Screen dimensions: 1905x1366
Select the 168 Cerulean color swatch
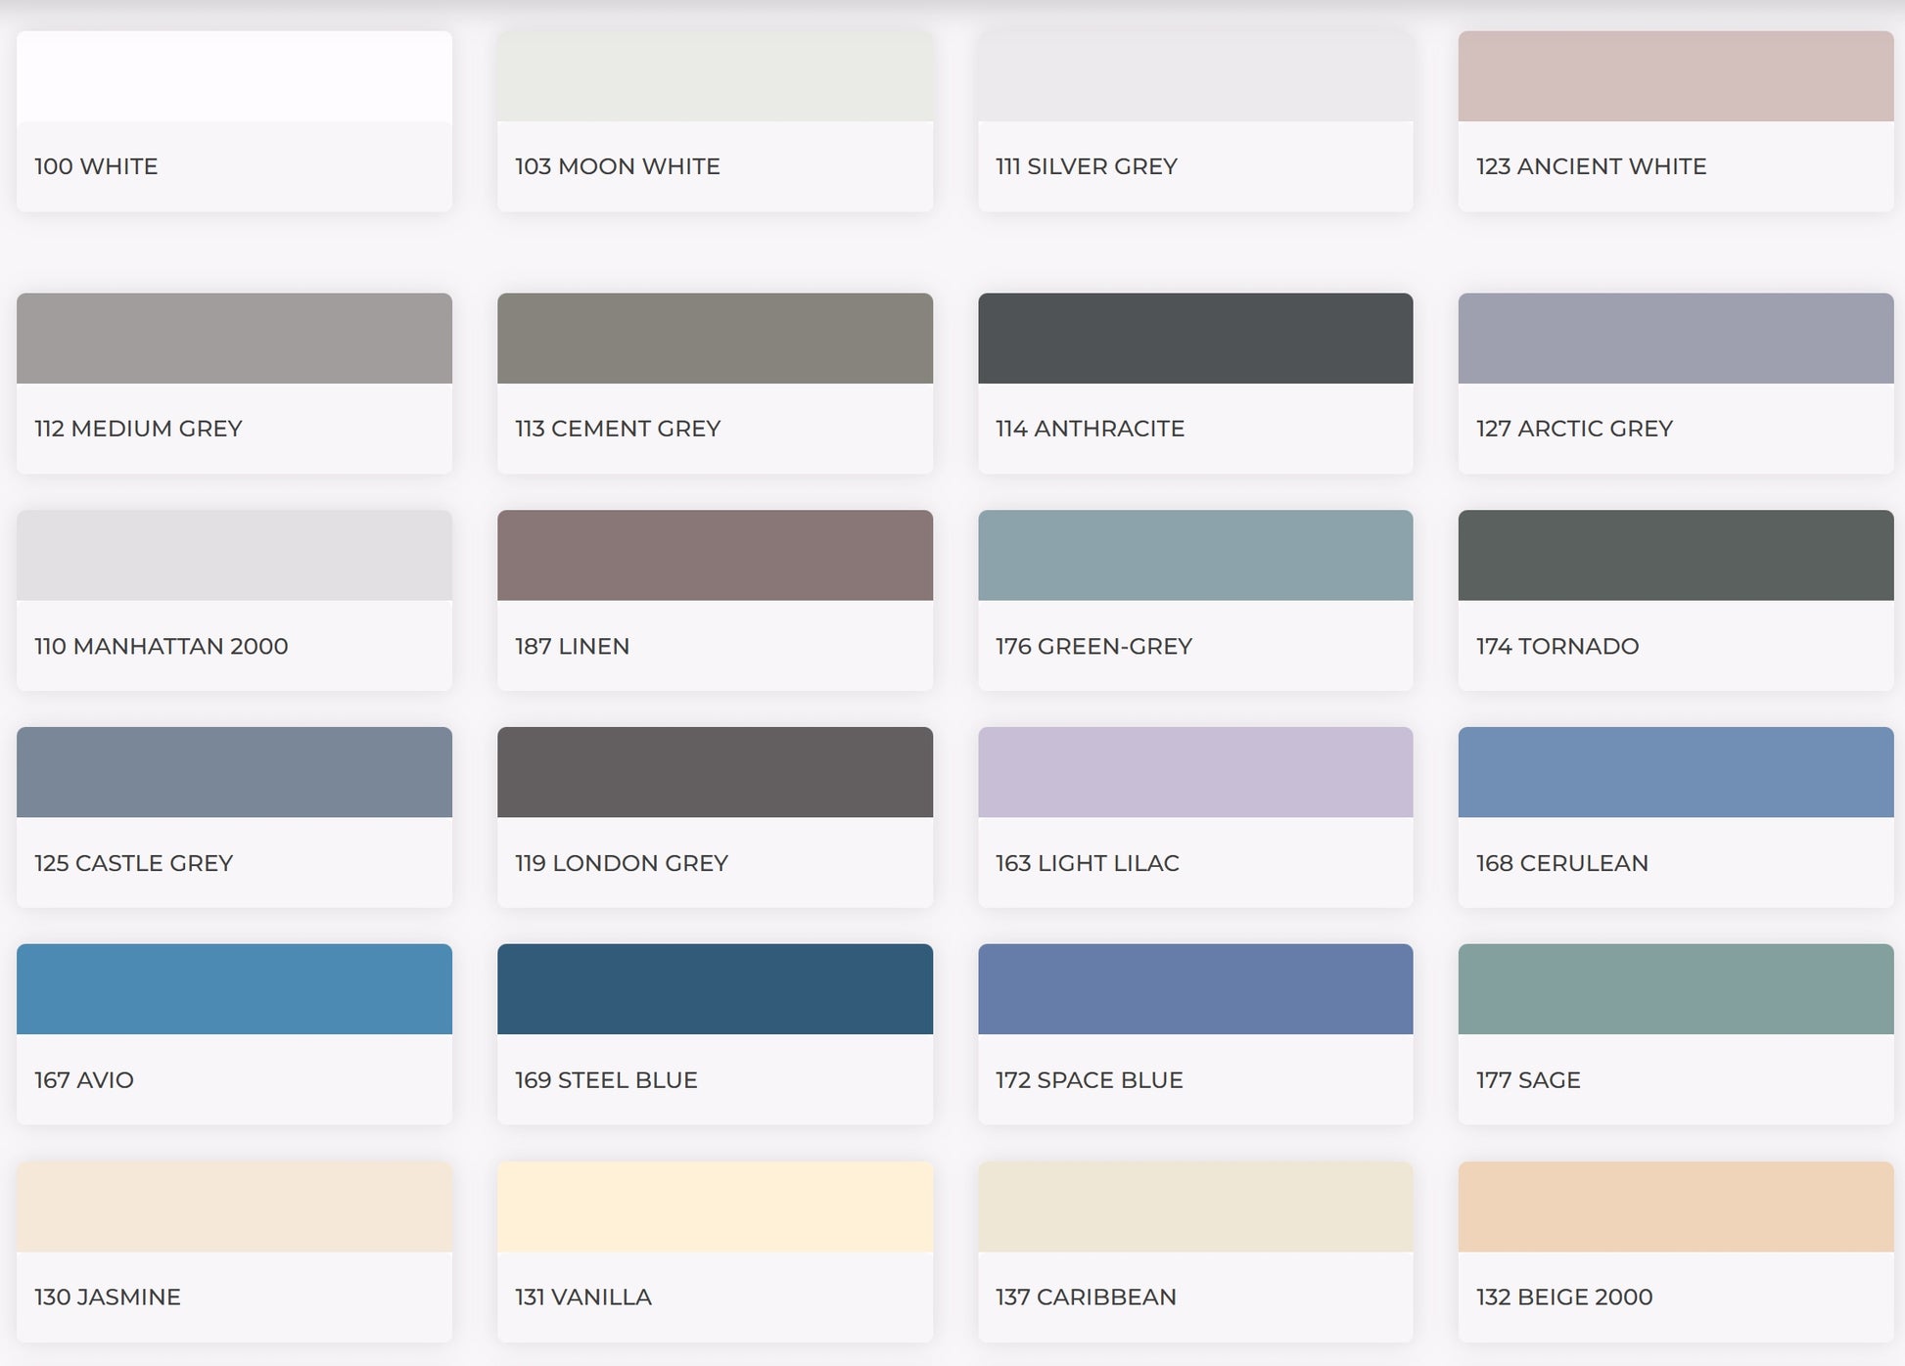coord(1676,772)
